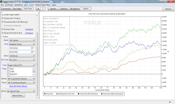Viewport: 175px width, 104px height.
Task: Click the red Chips Won Without Showdown swatch
Action: click(102, 94)
